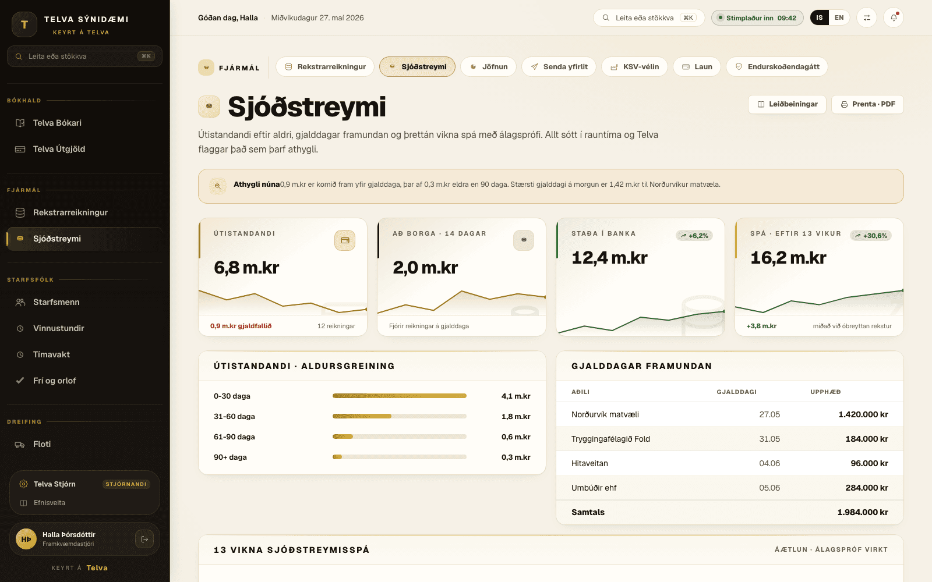Switch language to EN
Image resolution: width=932 pixels, height=582 pixels.
839,17
